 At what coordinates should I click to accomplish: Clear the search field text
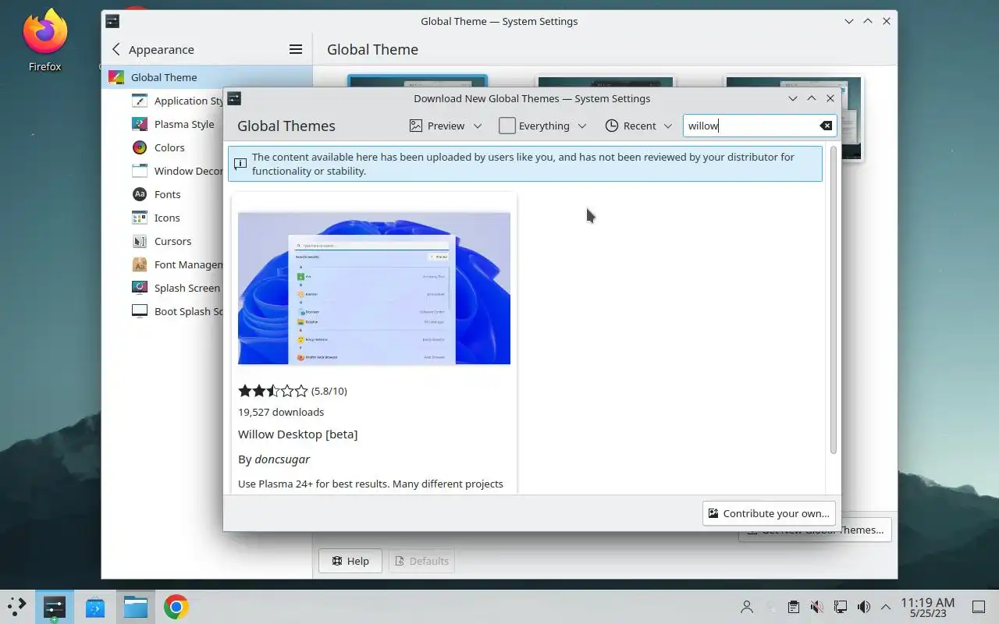tap(826, 126)
